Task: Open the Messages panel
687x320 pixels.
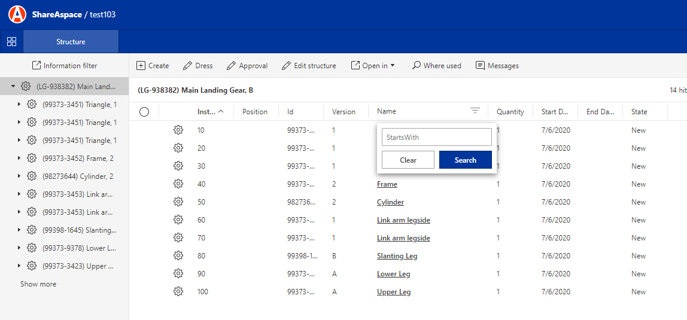Action: (497, 66)
